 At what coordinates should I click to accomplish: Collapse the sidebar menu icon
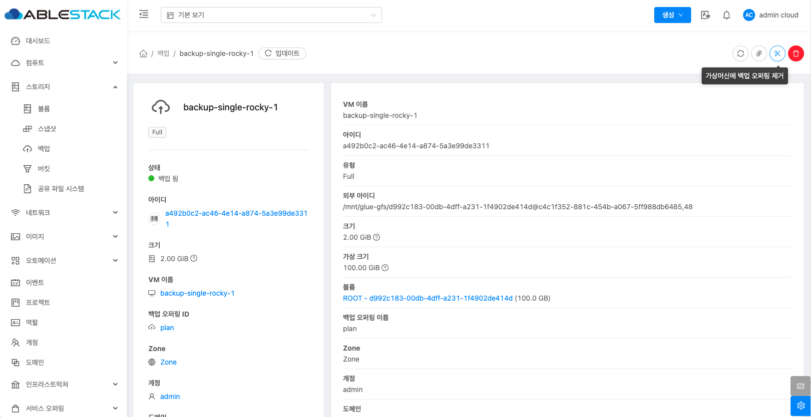pos(144,14)
